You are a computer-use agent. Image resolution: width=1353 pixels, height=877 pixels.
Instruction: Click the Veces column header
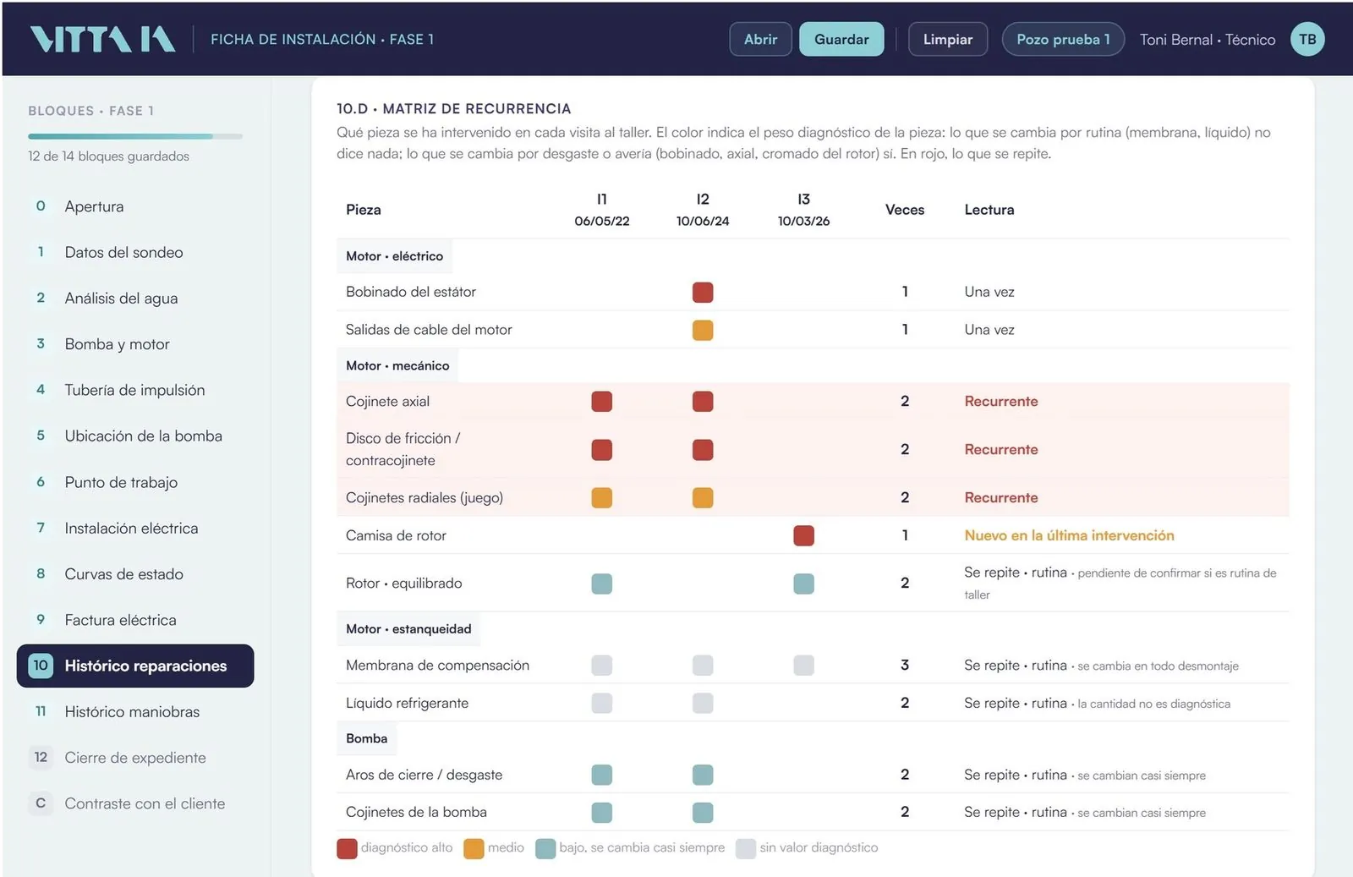click(905, 210)
